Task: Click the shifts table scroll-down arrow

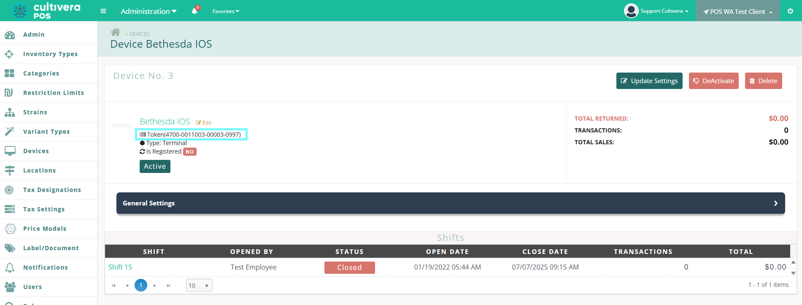Action: (x=793, y=273)
